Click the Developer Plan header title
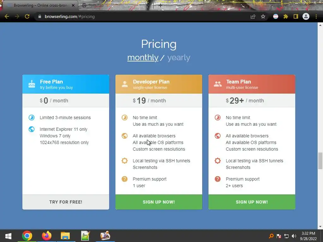The height and width of the screenshot is (242, 323). point(151,82)
